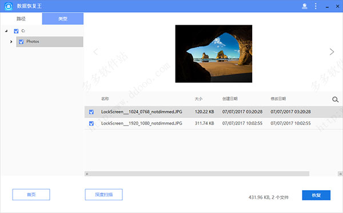This screenshot has width=343, height=213.
Task: Select the C: tree item label
Action: tap(23, 31)
